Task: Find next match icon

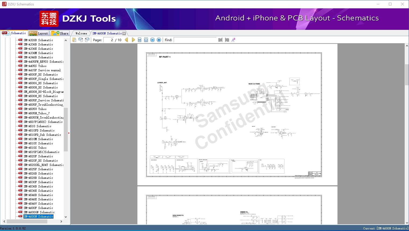Action: point(227,40)
